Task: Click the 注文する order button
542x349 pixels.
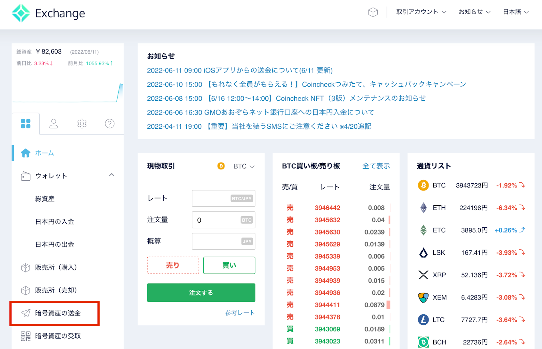Action: point(201,293)
